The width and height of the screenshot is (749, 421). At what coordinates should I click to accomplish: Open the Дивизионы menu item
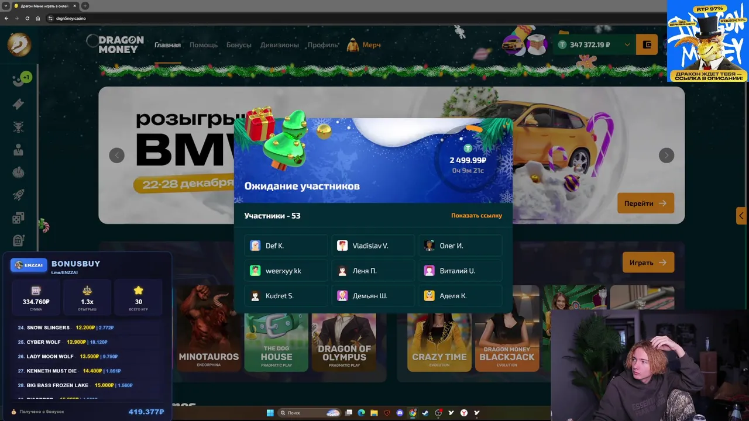(279, 45)
